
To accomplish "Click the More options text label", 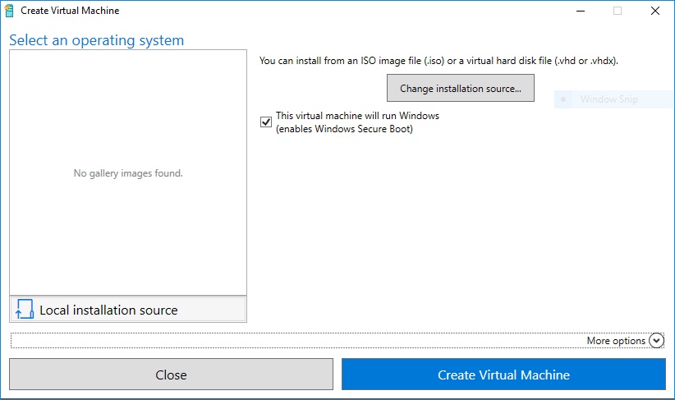I will 616,341.
